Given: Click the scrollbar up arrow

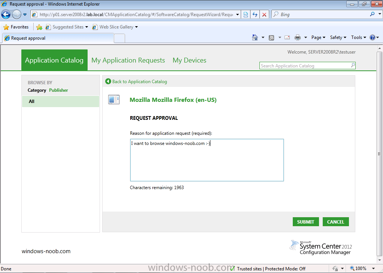Looking at the screenshot, I should 379,48.
